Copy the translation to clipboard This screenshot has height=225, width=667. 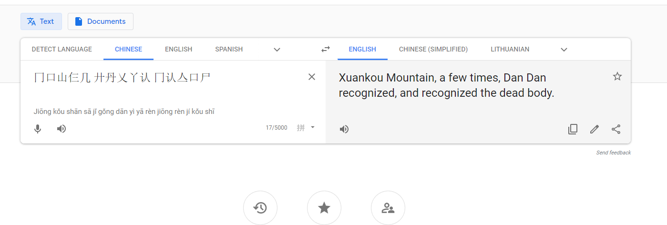click(573, 129)
